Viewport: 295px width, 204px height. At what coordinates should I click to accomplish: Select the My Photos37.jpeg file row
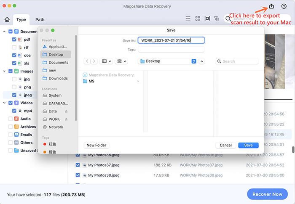(x=180, y=165)
